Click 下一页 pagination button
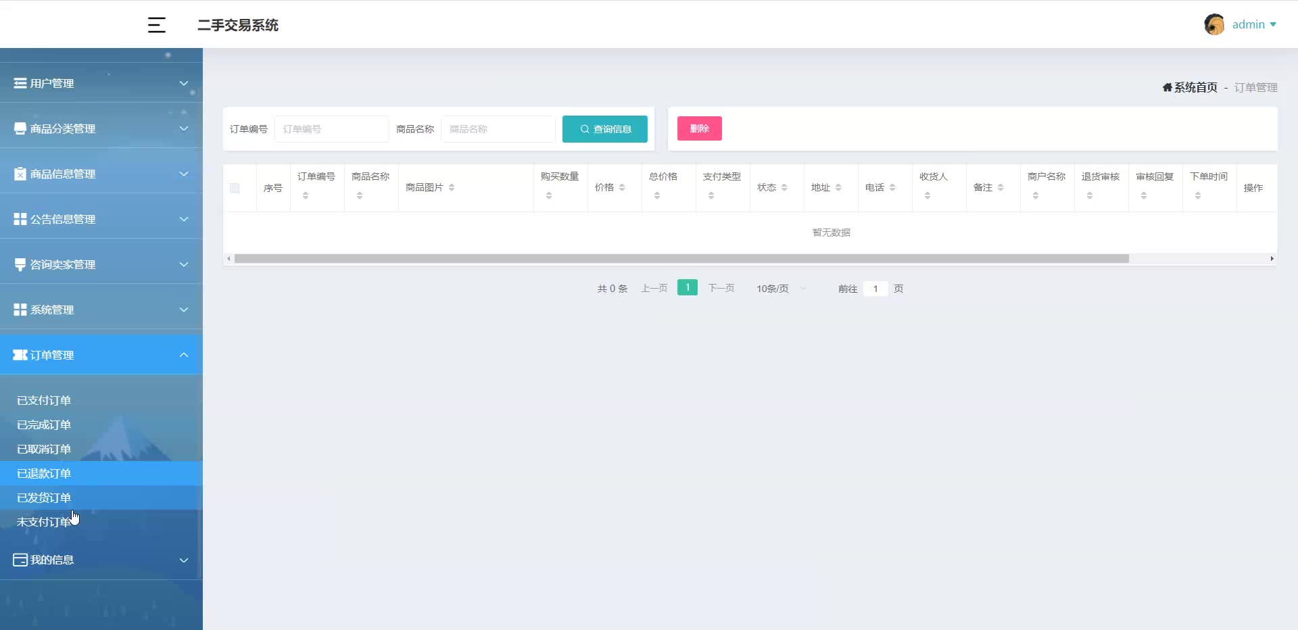Image resolution: width=1298 pixels, height=630 pixels. pyautogui.click(x=721, y=289)
